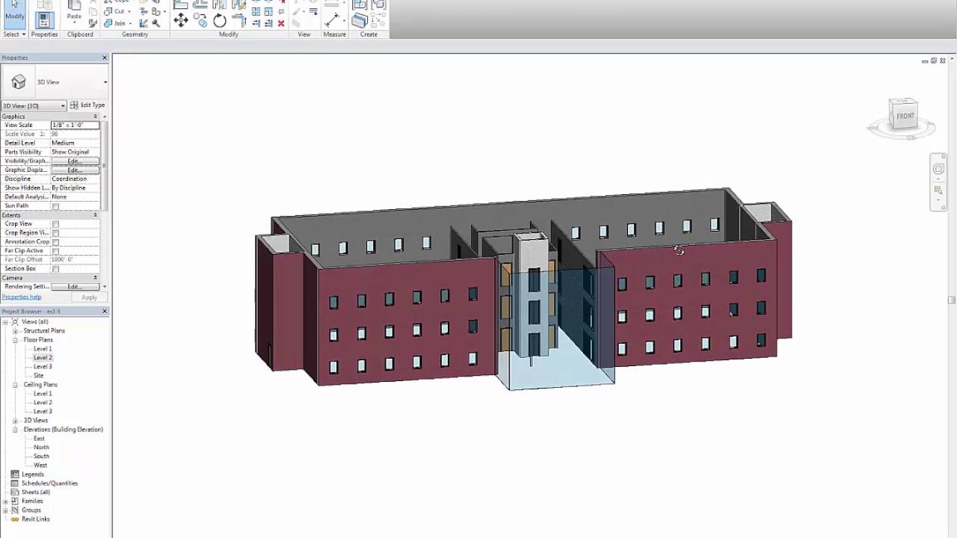Click the View Scale value field
Viewport: 957px width, 538px height.
(75, 126)
